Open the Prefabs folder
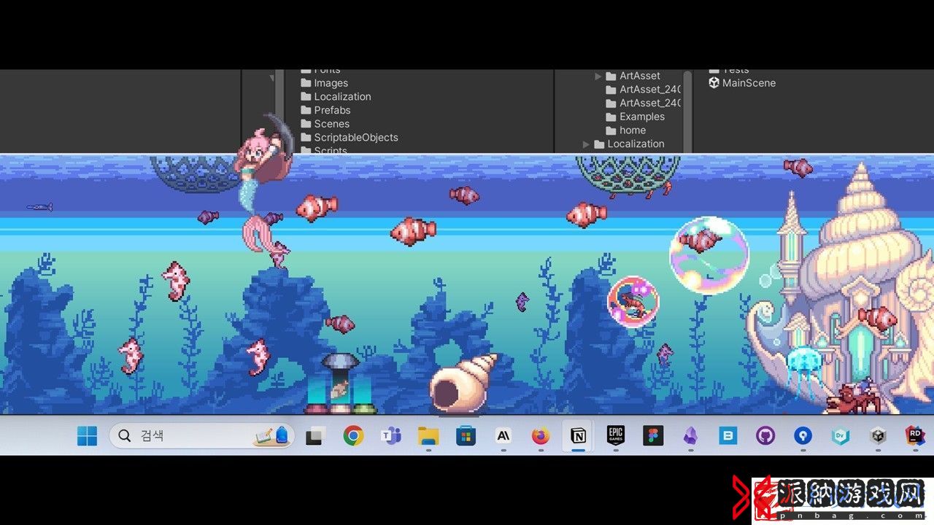Image resolution: width=934 pixels, height=525 pixels. [325, 110]
